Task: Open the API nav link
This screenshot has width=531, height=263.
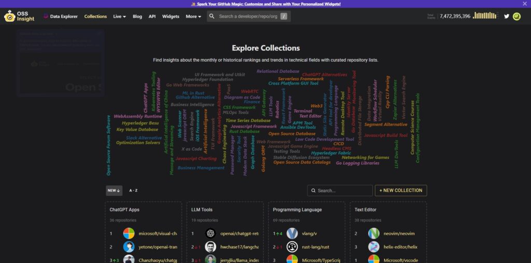Action: tap(152, 16)
